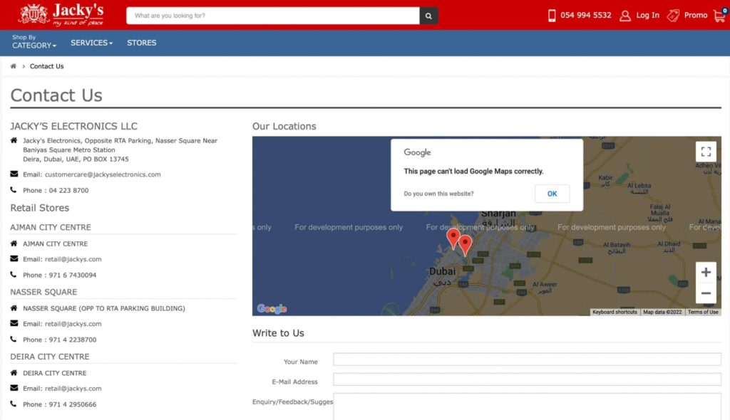Expand the Shop By Category dropdown

point(34,42)
